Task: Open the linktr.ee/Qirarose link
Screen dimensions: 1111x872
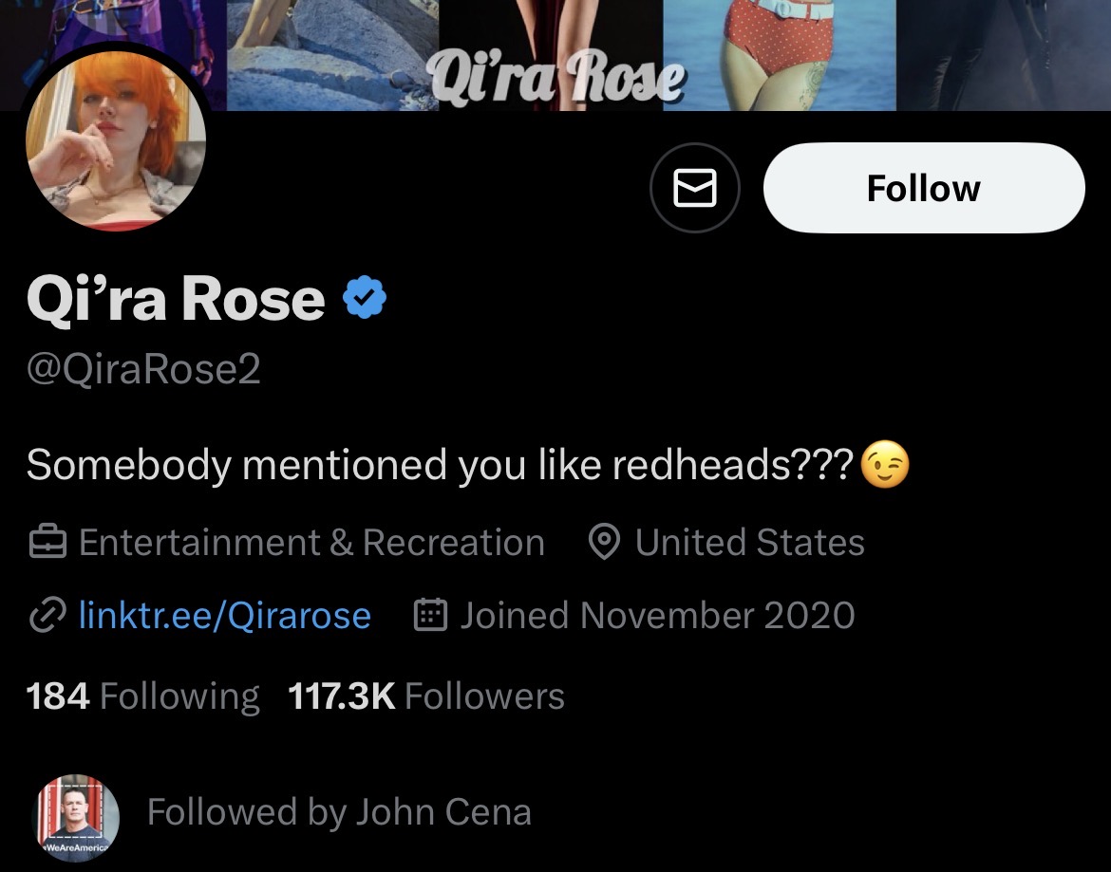Action: tap(224, 616)
